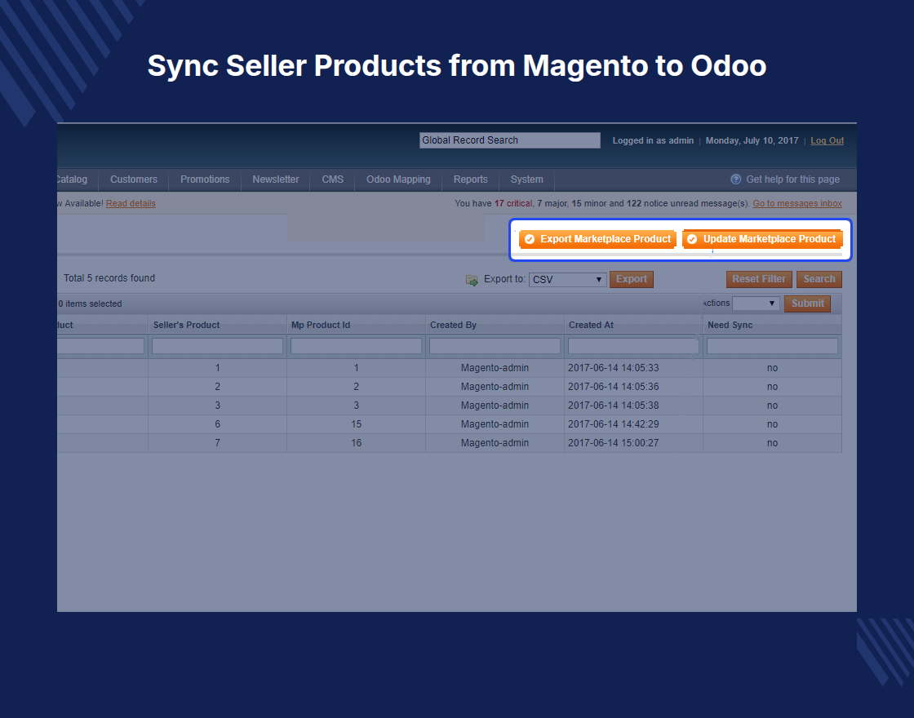The height and width of the screenshot is (718, 914).
Task: Open the System menu
Action: pyautogui.click(x=526, y=179)
